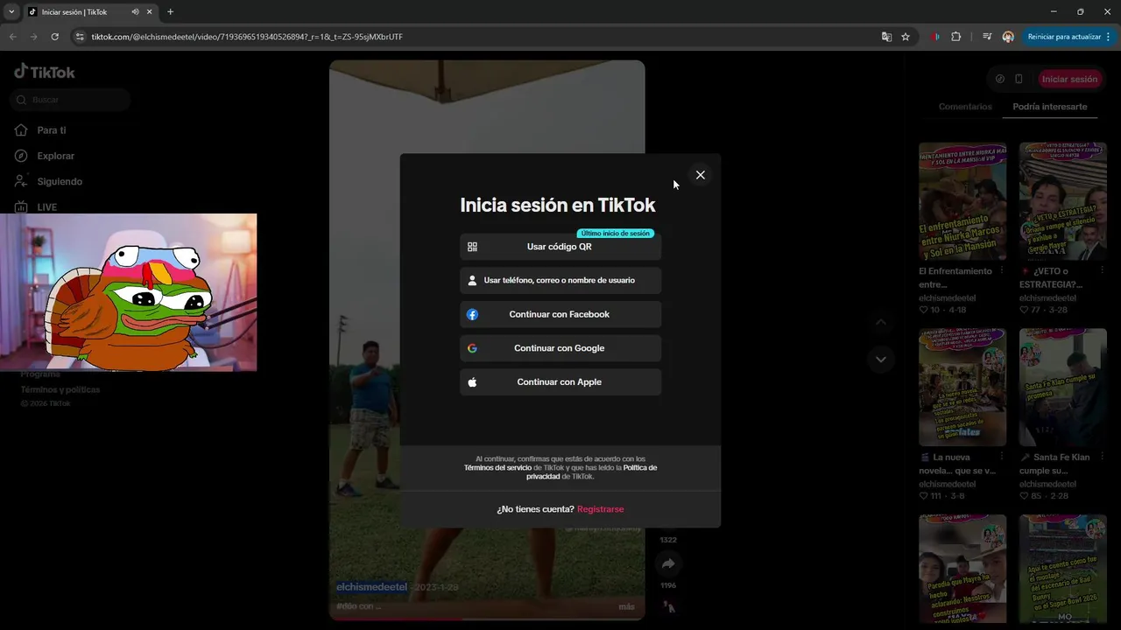Viewport: 1121px width, 630px height.
Task: Open 'Términos y políticas' in sidebar
Action: [x=60, y=389]
